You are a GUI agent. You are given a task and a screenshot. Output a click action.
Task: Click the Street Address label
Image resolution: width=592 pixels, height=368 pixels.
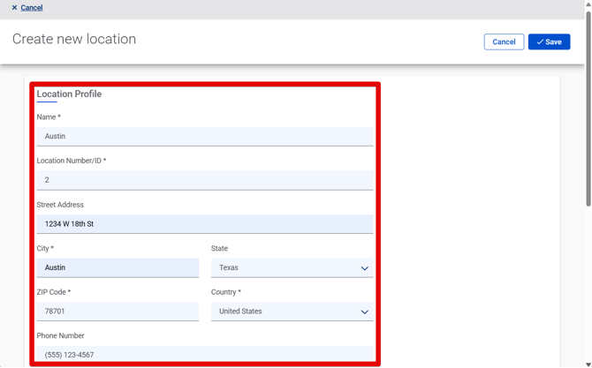(x=60, y=205)
